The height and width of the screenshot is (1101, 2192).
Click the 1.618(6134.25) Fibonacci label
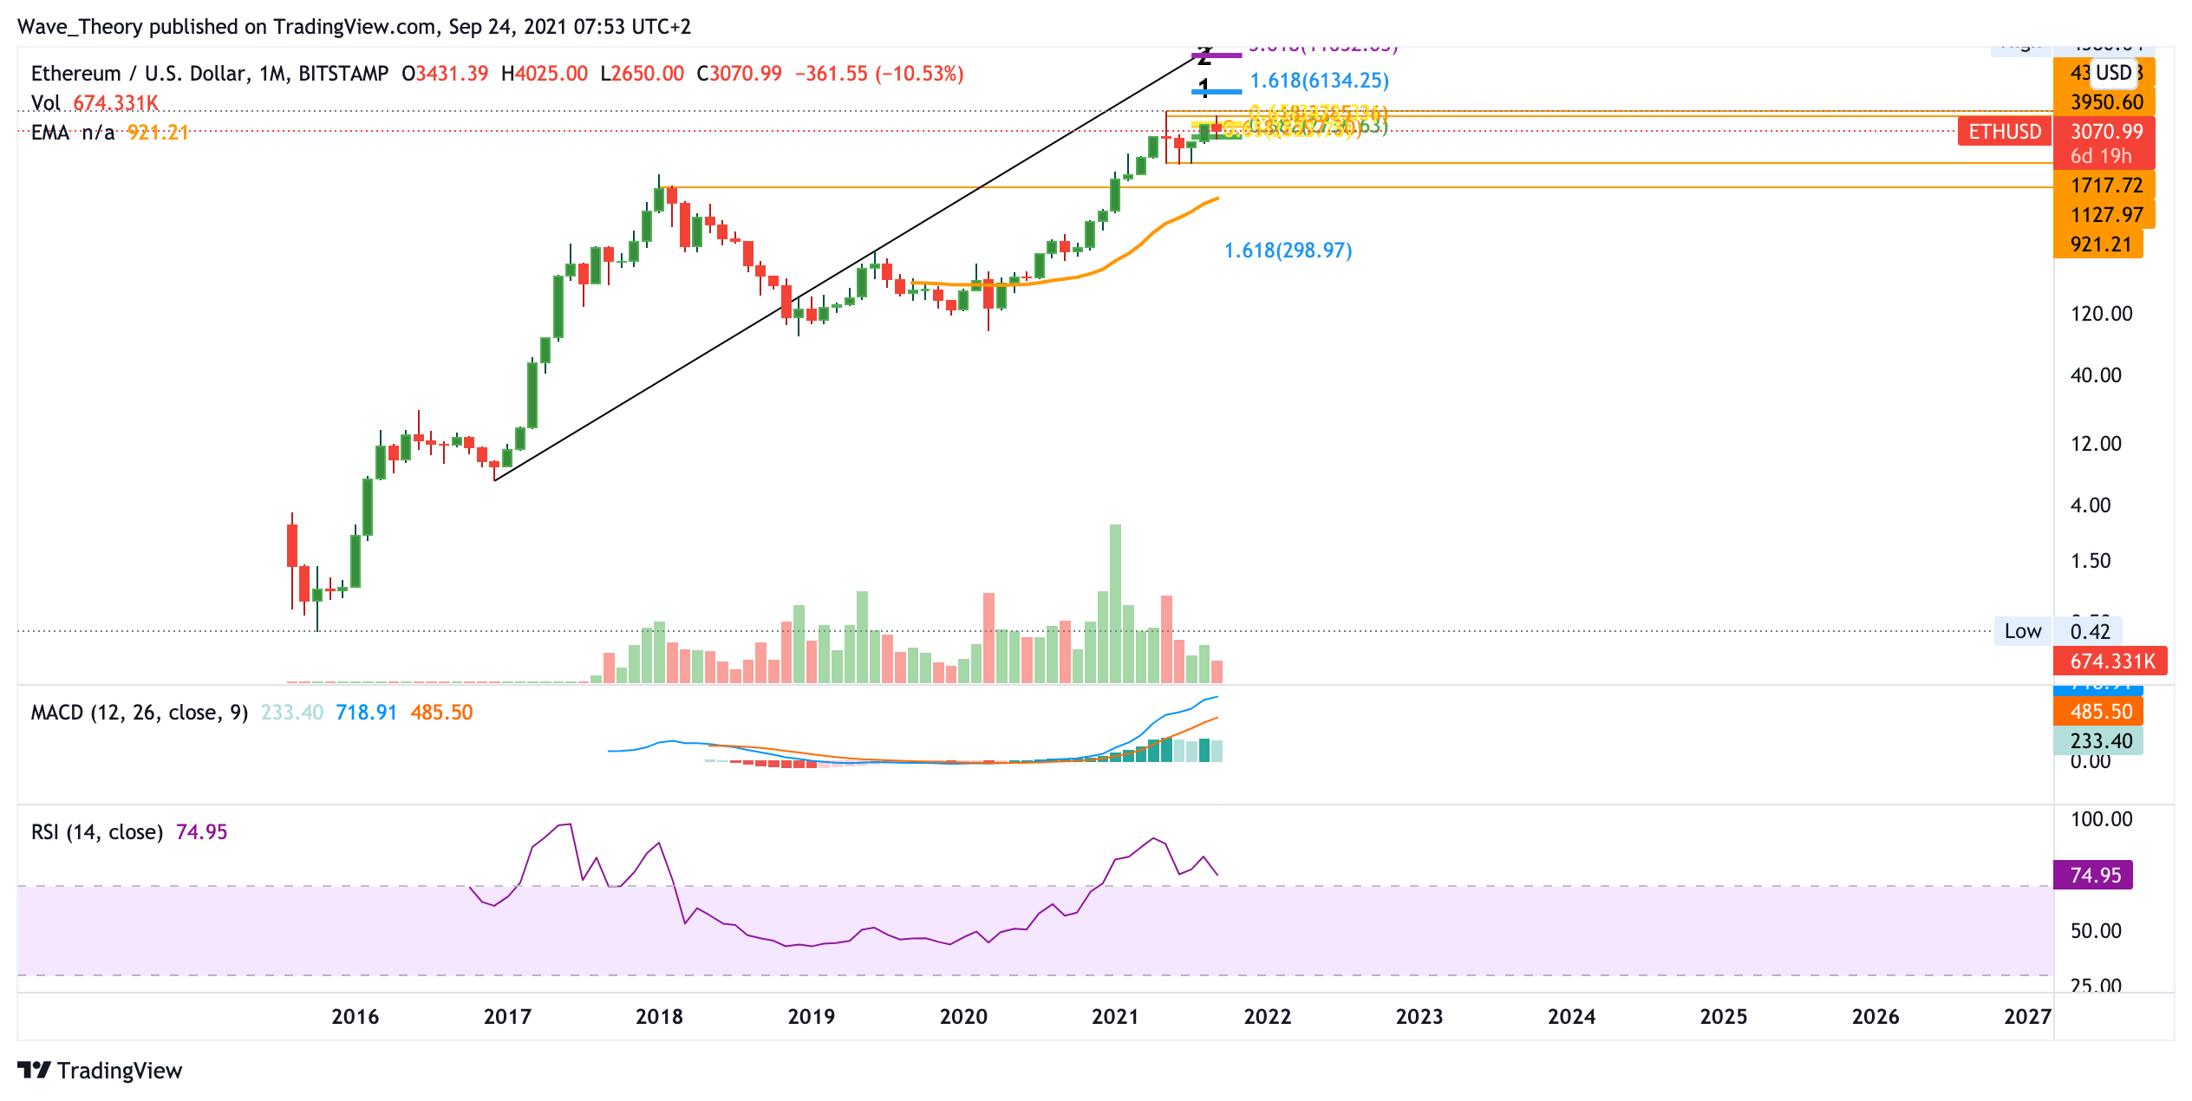[1318, 81]
